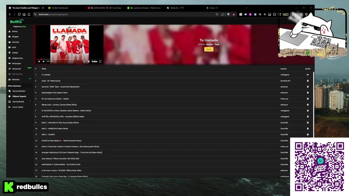349x196 pixels.
Task: Remove MILO J - UNA BALA song
Action: [x=308, y=122]
